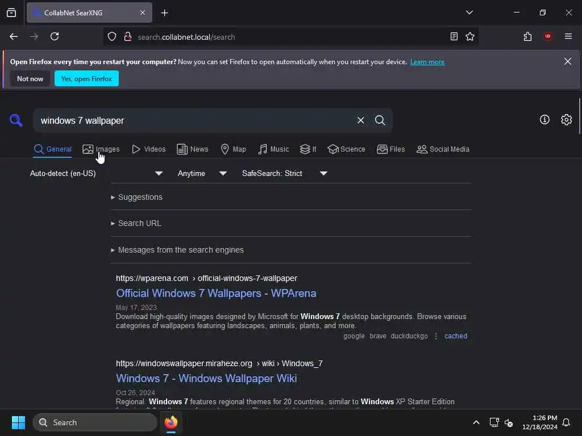This screenshot has width=582, height=436.
Task: Switch to the Social Media tab
Action: click(x=443, y=149)
